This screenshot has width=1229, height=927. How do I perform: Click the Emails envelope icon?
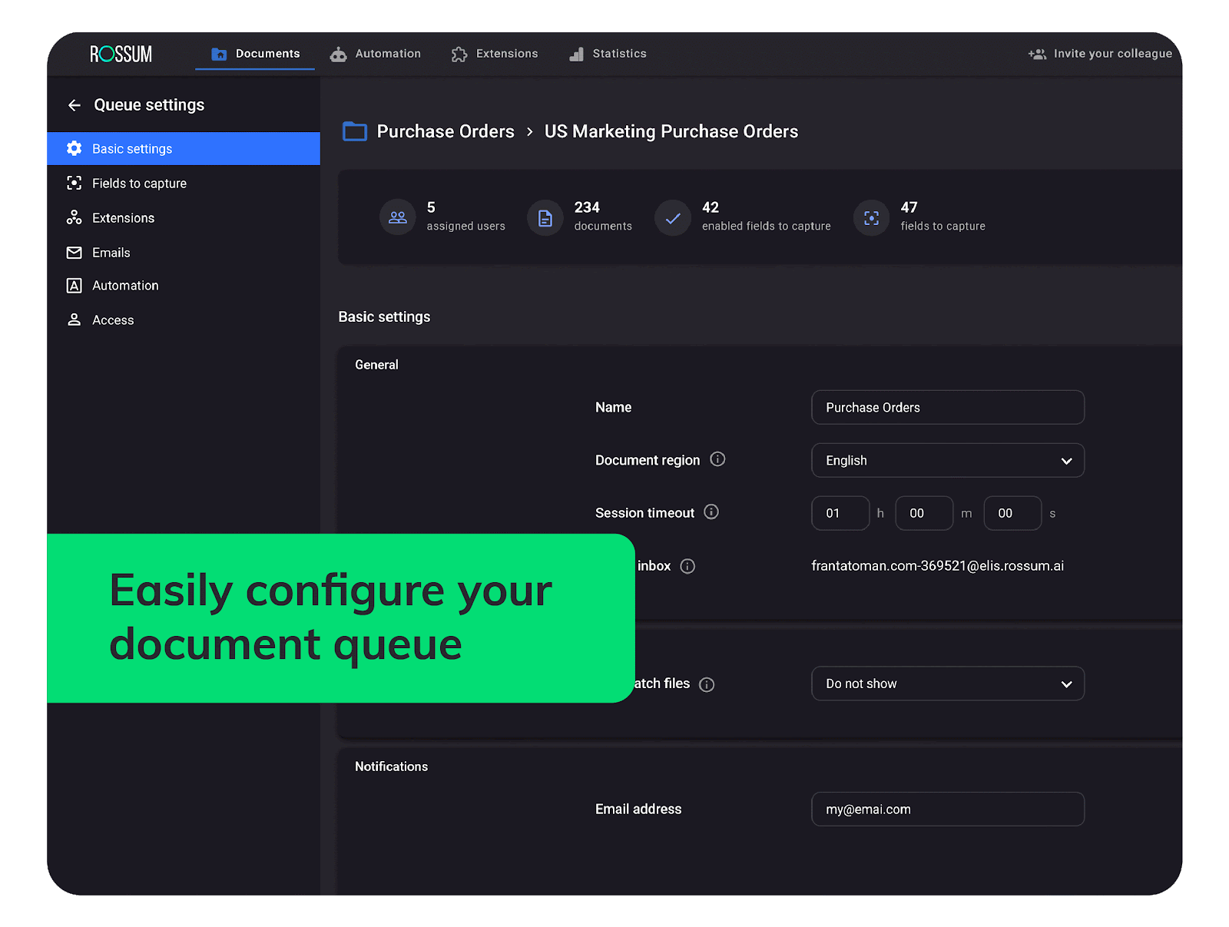click(75, 252)
